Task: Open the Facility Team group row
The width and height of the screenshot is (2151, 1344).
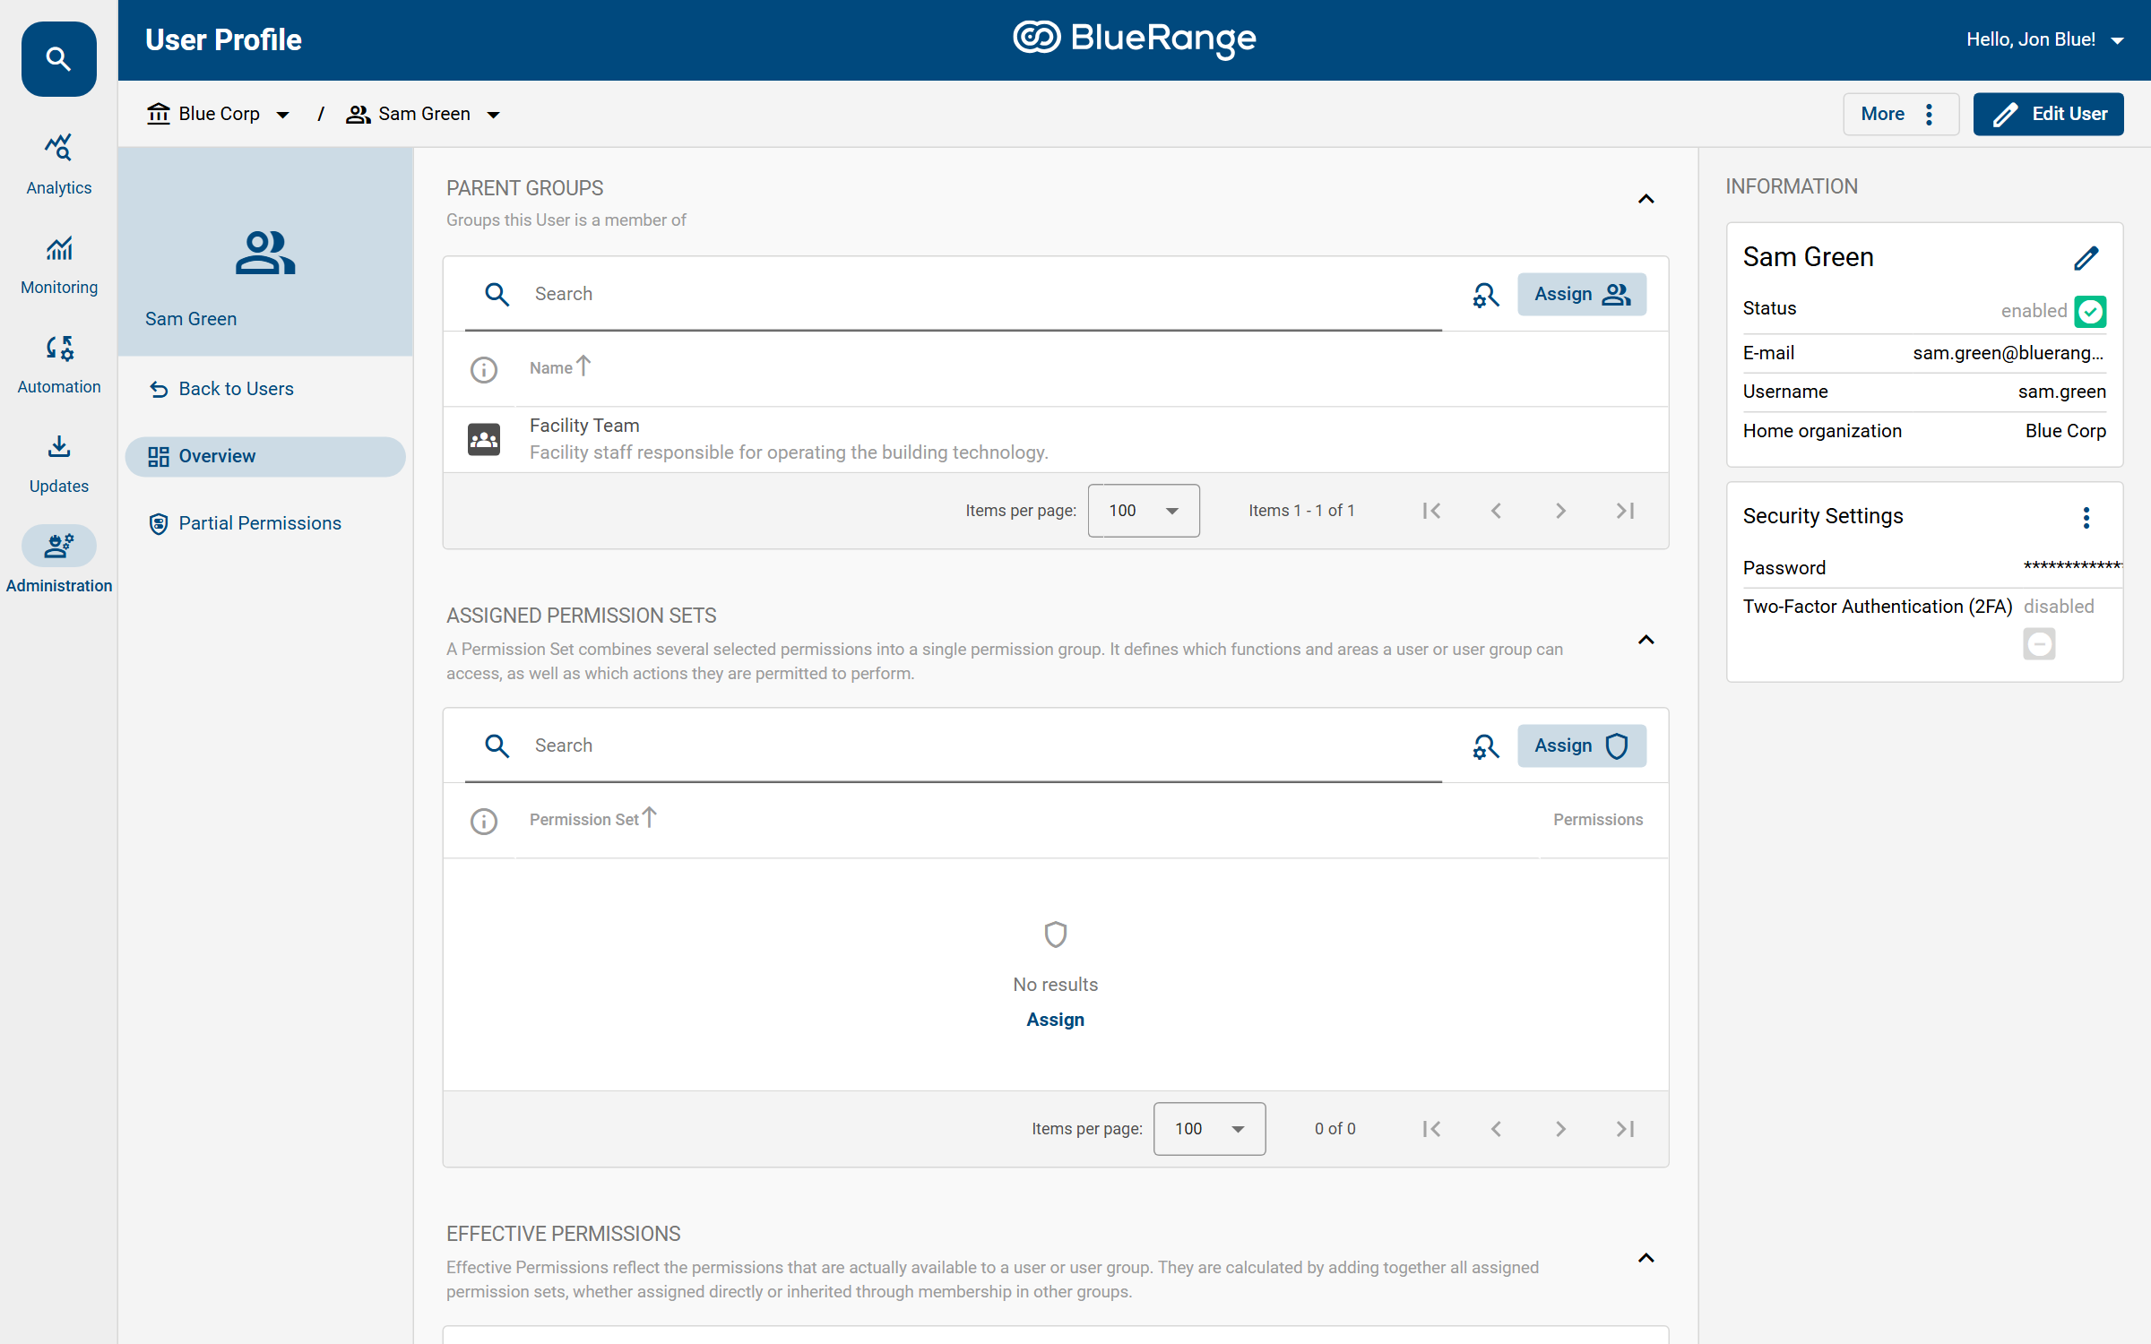Action: point(1056,439)
